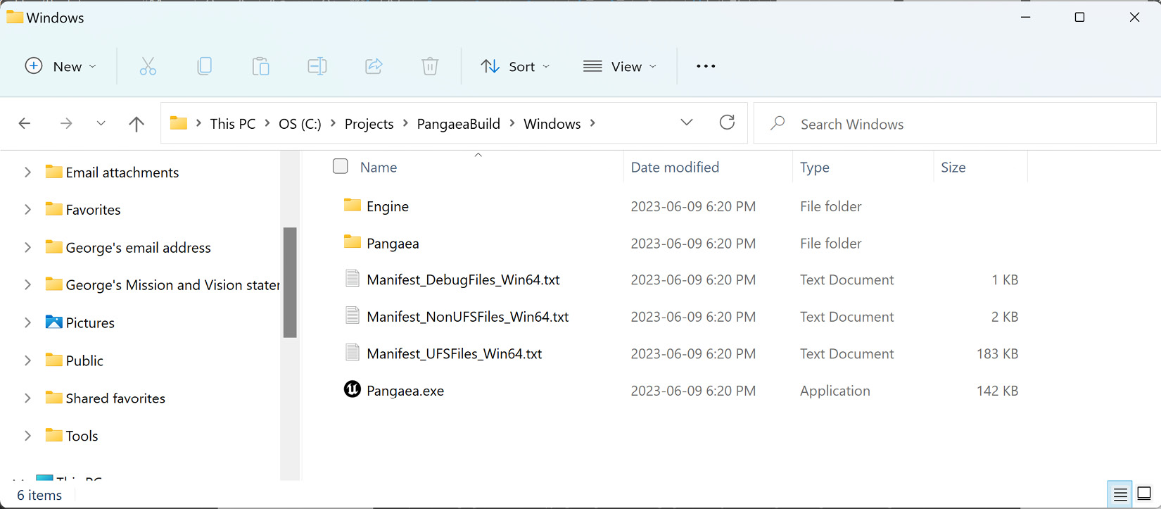Click Projects in breadcrumb path

(369, 124)
